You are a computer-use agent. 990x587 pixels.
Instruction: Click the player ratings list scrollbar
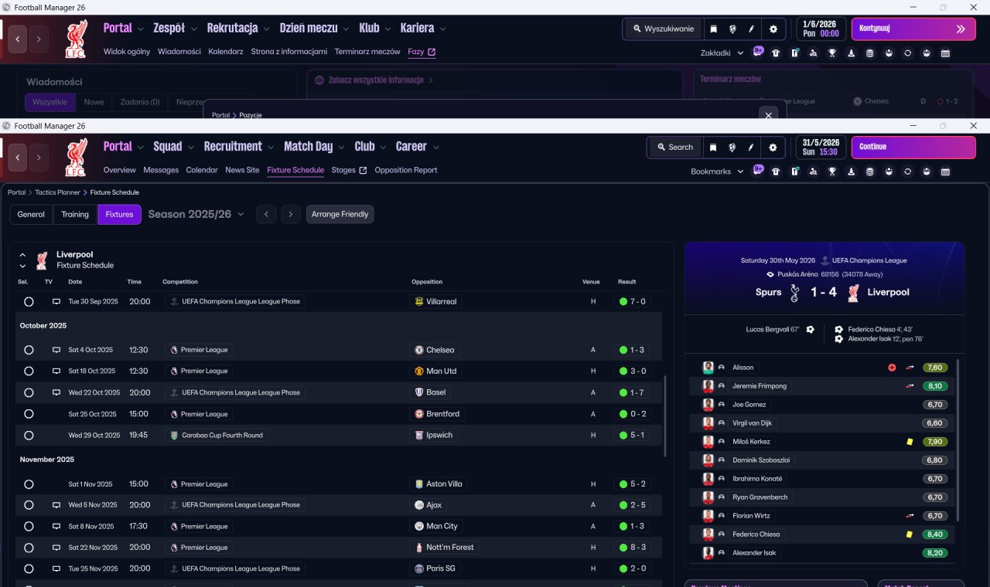tap(958, 439)
